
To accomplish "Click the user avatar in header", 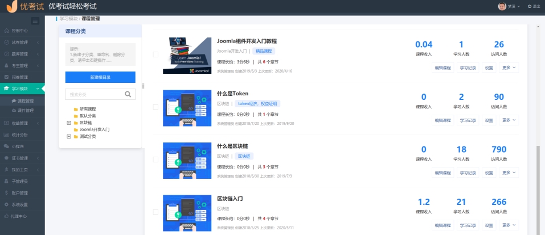I will [x=502, y=6].
